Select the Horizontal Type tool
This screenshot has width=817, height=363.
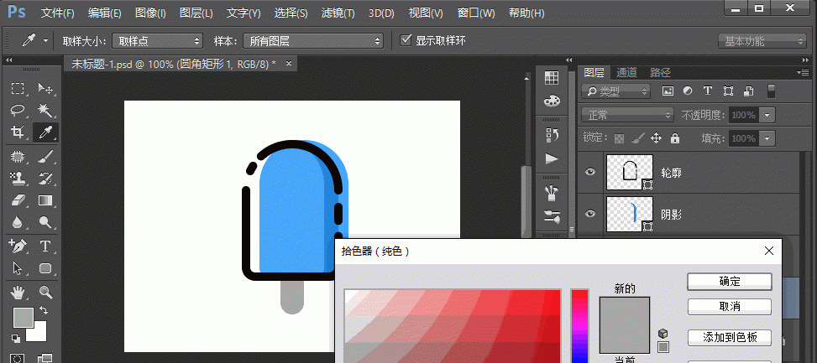pos(45,246)
